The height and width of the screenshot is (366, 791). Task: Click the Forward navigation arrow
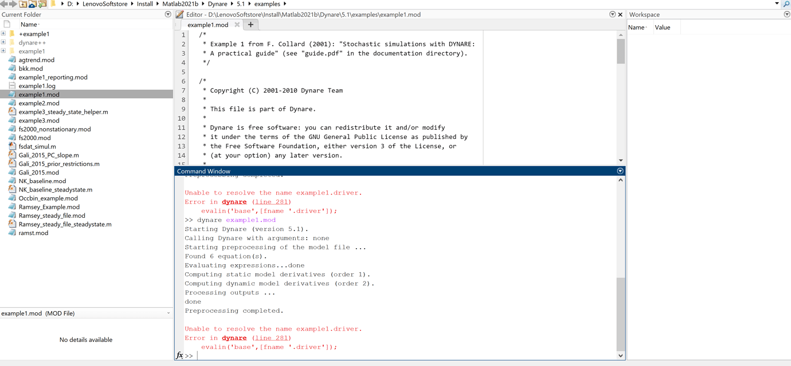(13, 4)
